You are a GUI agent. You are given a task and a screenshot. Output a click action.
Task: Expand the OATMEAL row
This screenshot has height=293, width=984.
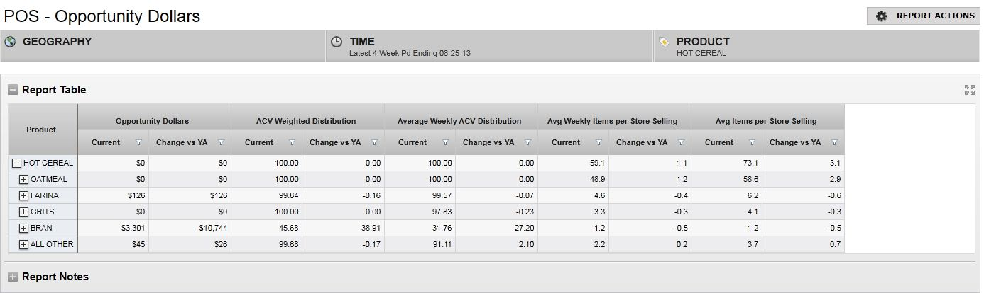pyautogui.click(x=23, y=179)
